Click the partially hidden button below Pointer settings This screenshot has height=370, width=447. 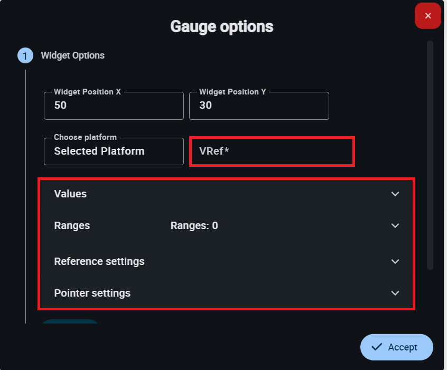70,321
